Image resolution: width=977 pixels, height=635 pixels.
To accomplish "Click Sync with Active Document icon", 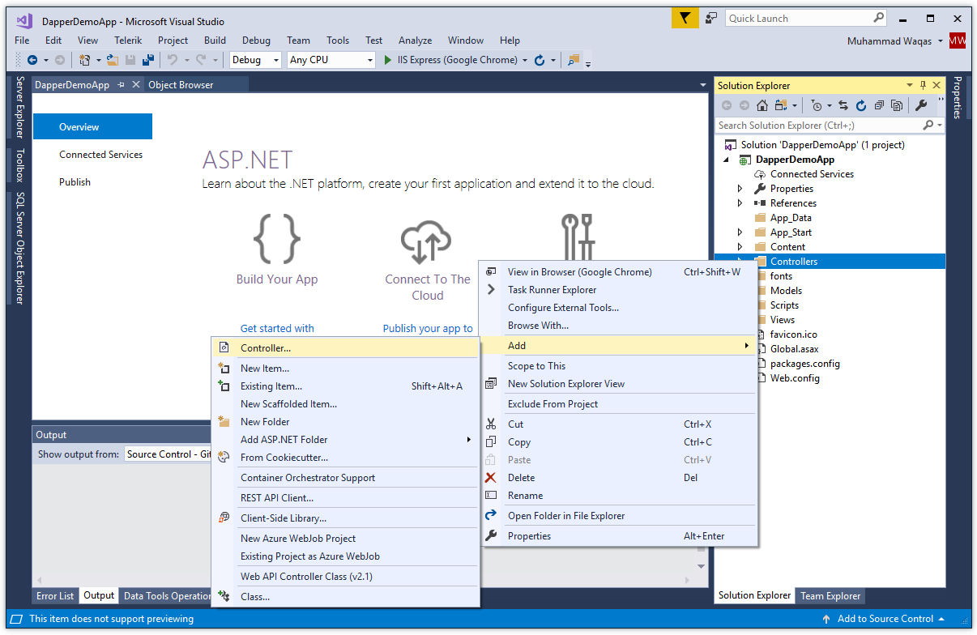I will [x=843, y=105].
